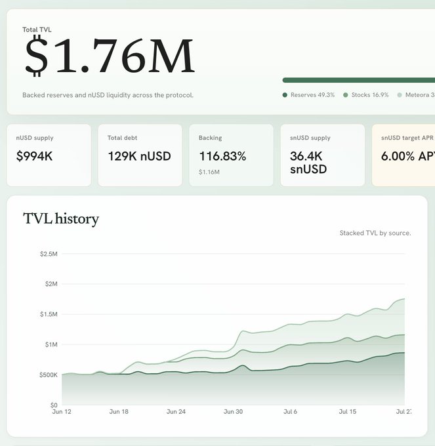This screenshot has height=446, width=435.
Task: Click the Meteora legend dot
Action: (400, 95)
